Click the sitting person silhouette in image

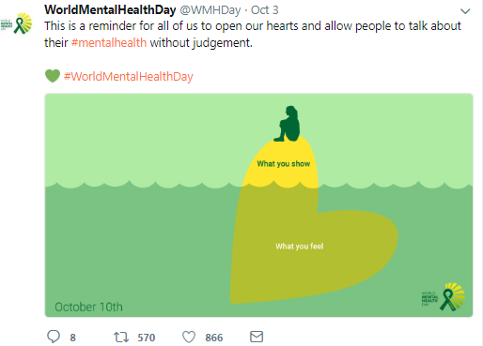click(288, 124)
